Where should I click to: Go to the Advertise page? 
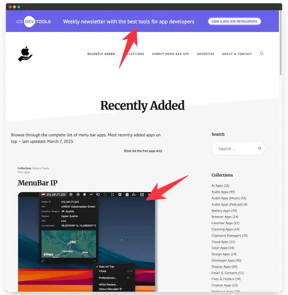(206, 54)
